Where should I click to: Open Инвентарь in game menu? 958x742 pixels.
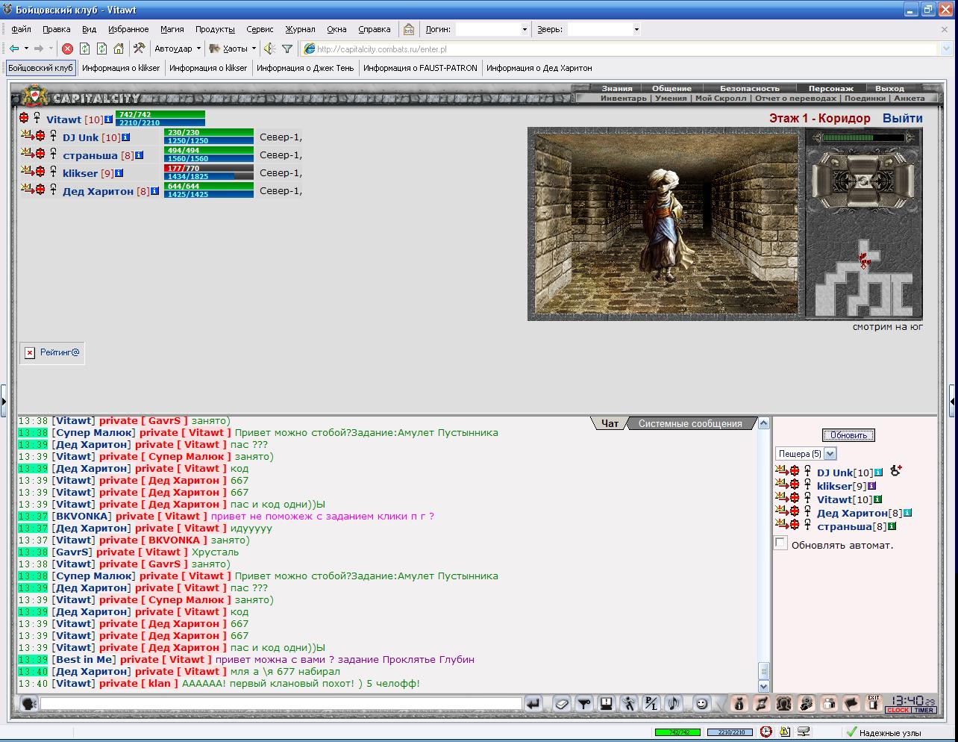[624, 98]
